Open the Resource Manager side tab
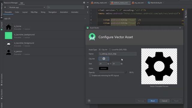Viewport: 192px width, 108px height. [x=1, y=10]
